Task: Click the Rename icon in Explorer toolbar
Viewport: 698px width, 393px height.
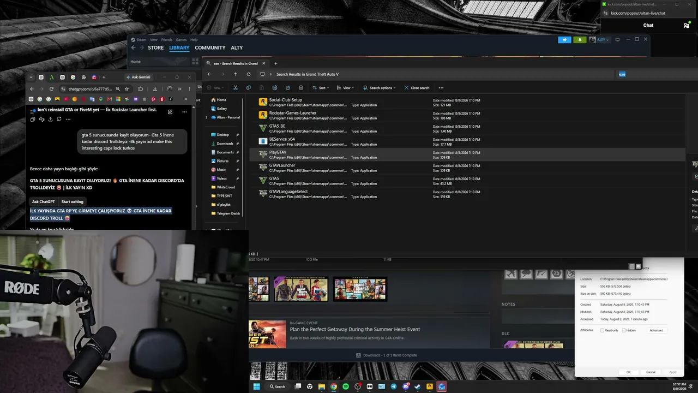Action: tap(275, 88)
